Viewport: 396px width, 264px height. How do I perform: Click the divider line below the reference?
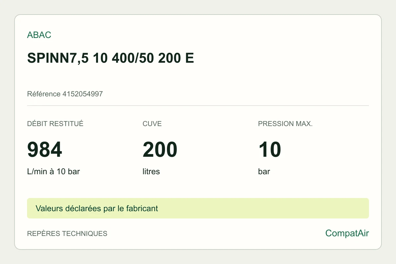tap(198, 106)
